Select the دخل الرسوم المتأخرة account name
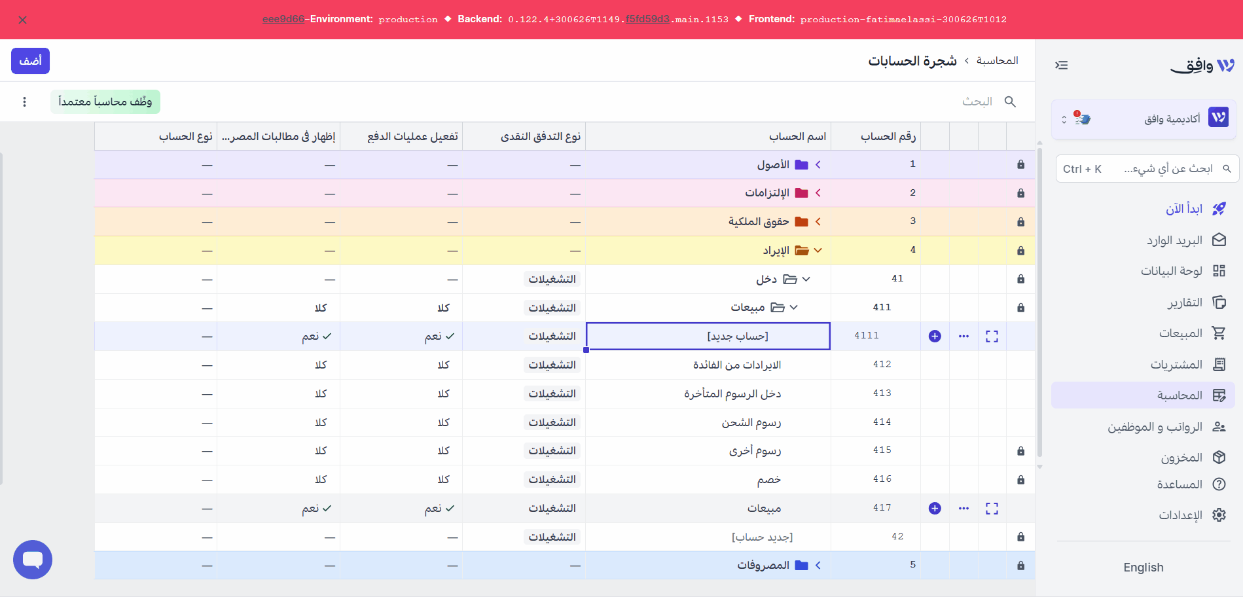1243x597 pixels. [x=732, y=394]
